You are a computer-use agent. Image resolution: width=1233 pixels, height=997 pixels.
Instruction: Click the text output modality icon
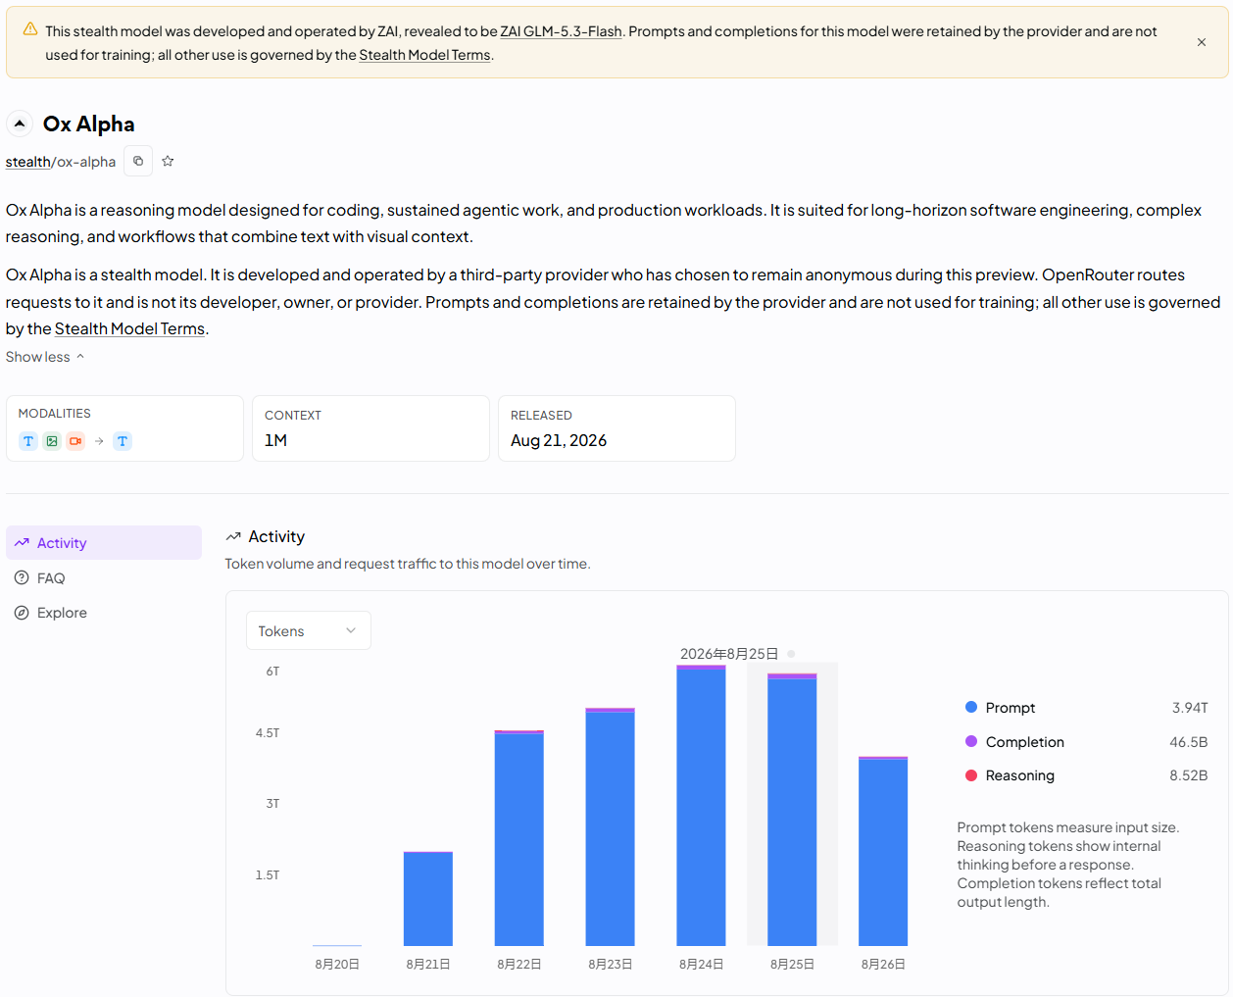pos(123,441)
